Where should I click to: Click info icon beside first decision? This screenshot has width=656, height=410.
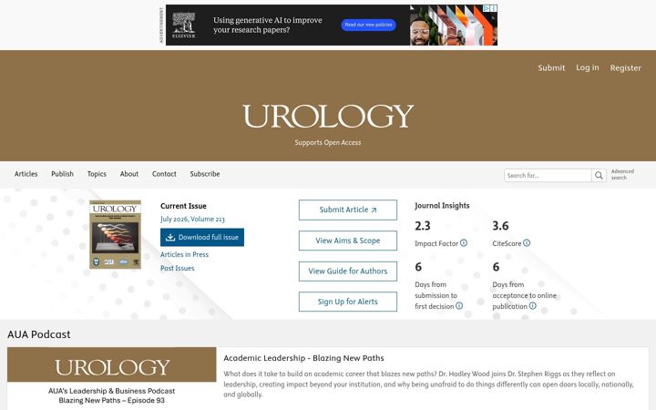pos(459,306)
